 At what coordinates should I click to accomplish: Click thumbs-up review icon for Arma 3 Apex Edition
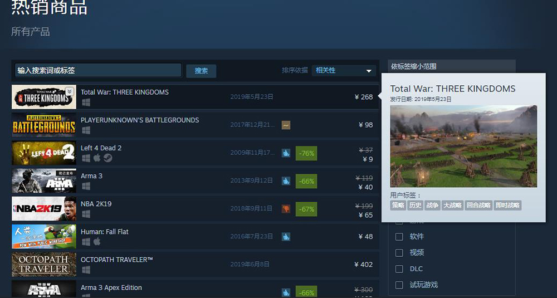pos(286,292)
